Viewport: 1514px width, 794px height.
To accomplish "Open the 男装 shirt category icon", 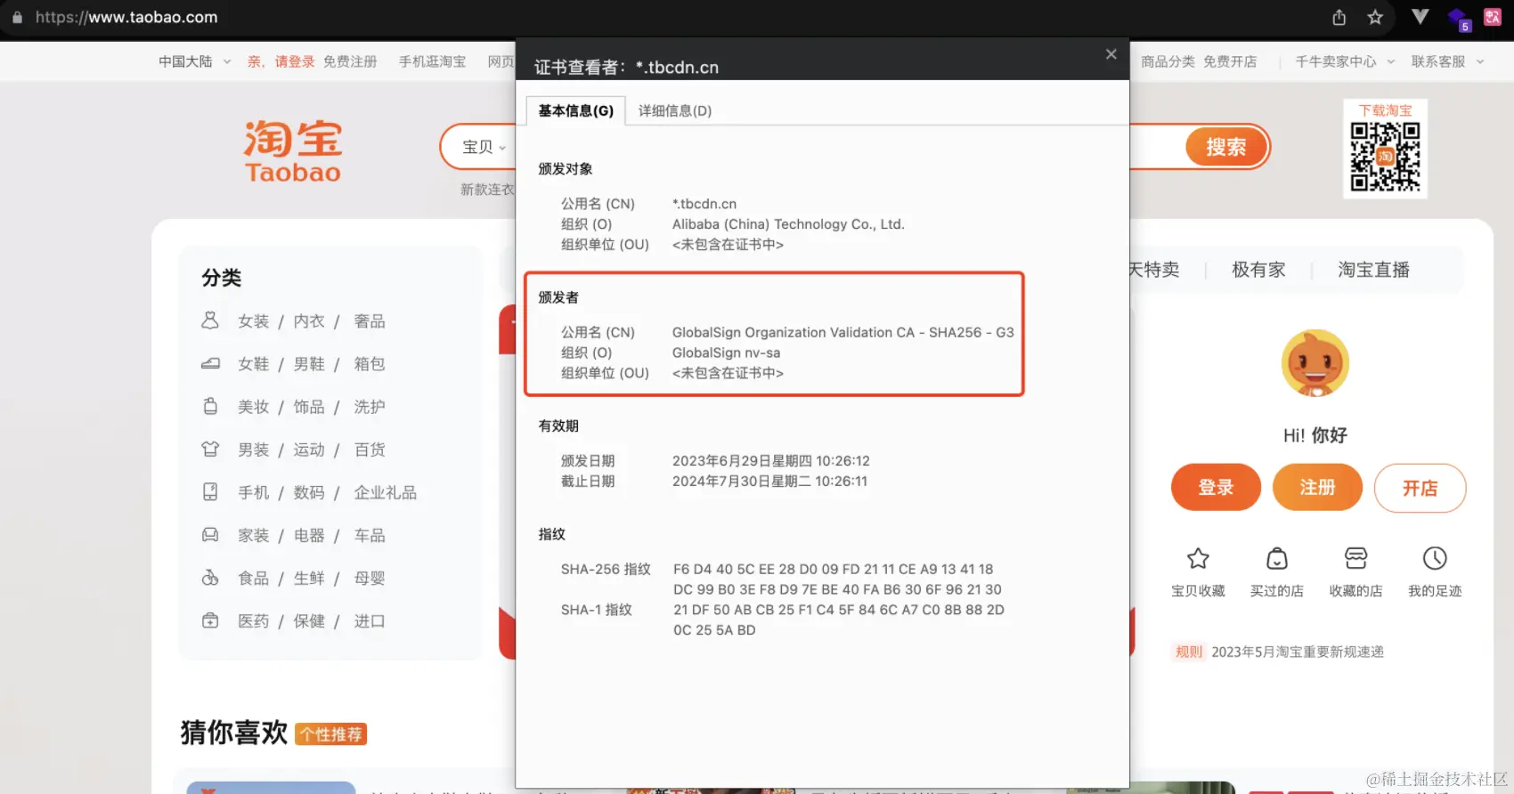I will (210, 449).
